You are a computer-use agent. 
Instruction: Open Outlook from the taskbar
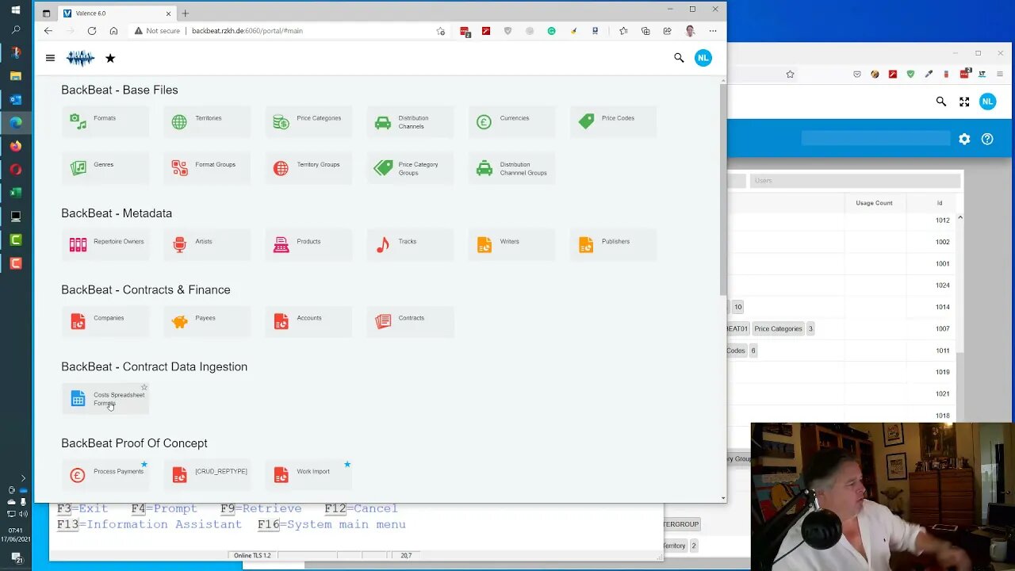pyautogui.click(x=16, y=99)
